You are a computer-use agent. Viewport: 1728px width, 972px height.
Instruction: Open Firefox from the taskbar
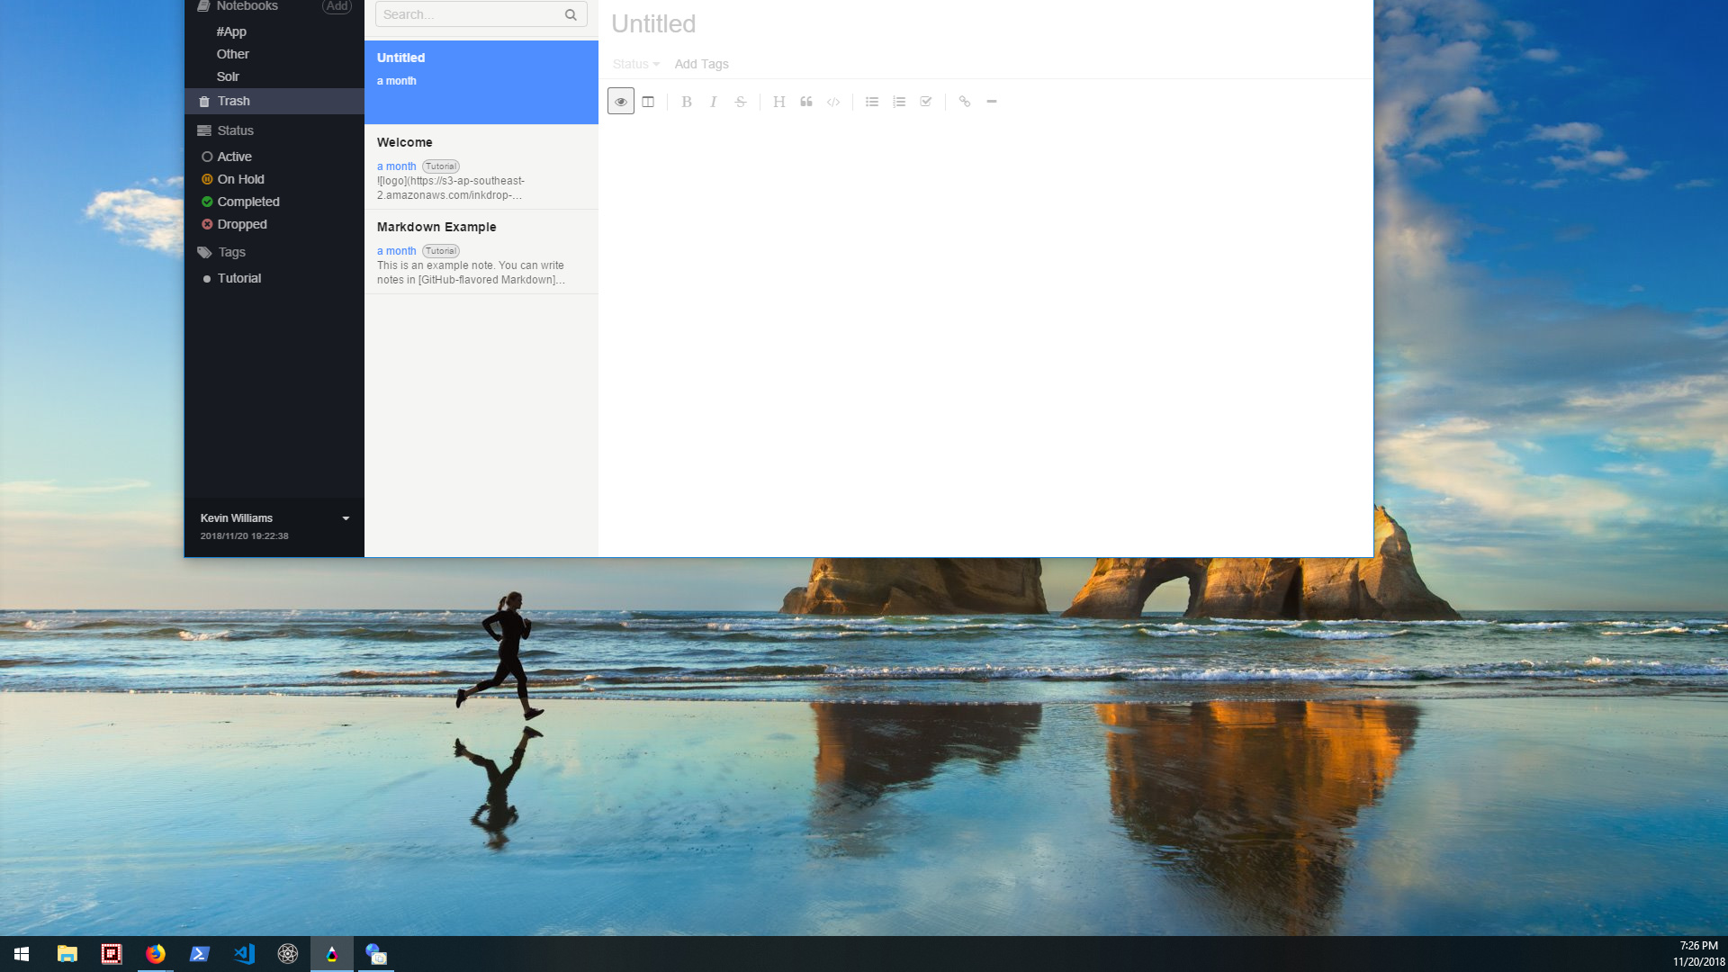coord(156,954)
